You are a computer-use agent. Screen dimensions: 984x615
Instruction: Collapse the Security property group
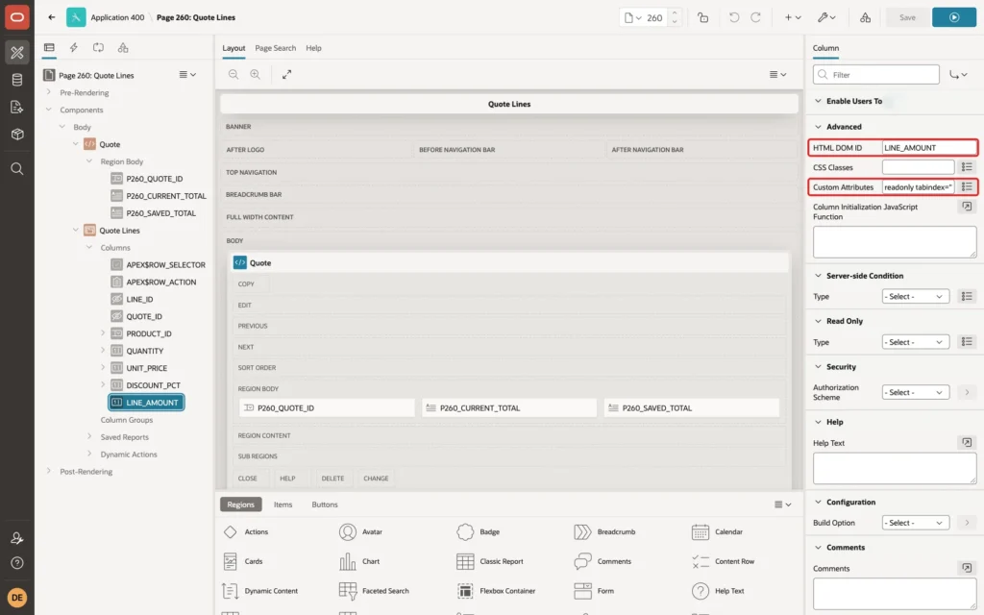(818, 366)
